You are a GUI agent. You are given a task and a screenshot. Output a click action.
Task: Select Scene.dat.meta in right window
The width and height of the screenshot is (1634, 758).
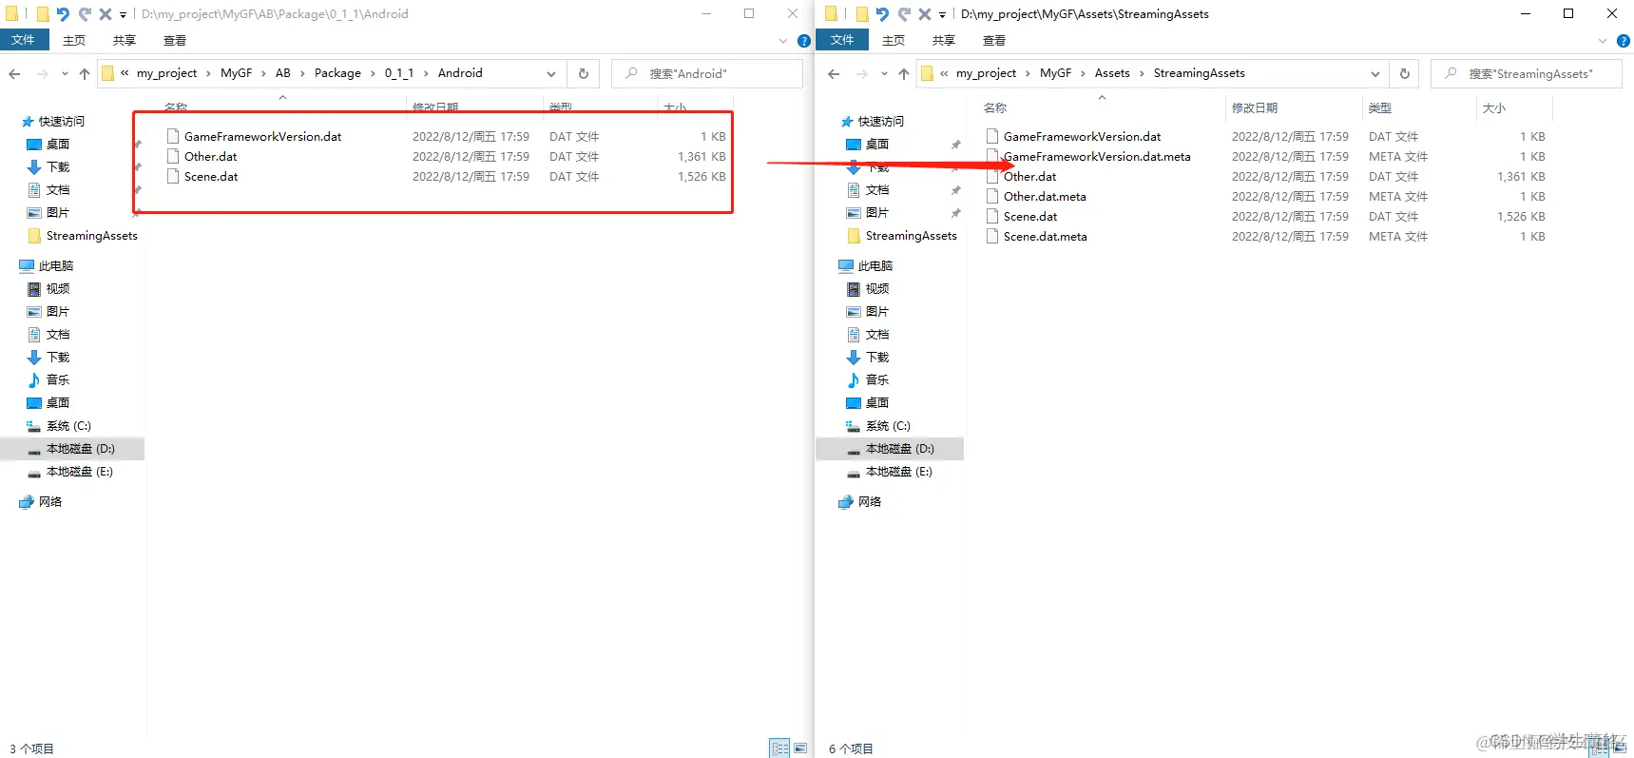[x=1046, y=236]
